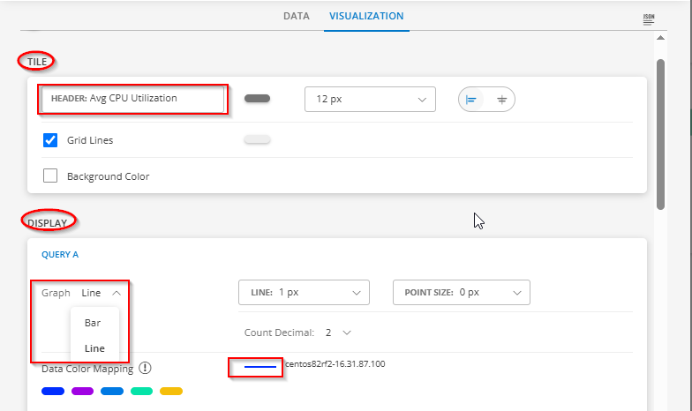This screenshot has width=692, height=411.
Task: Collapse the Graph type dropdown
Action: pos(117,293)
